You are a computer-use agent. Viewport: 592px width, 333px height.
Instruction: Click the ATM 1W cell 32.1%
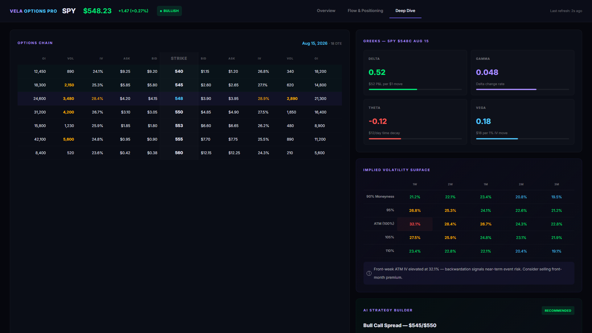415,224
